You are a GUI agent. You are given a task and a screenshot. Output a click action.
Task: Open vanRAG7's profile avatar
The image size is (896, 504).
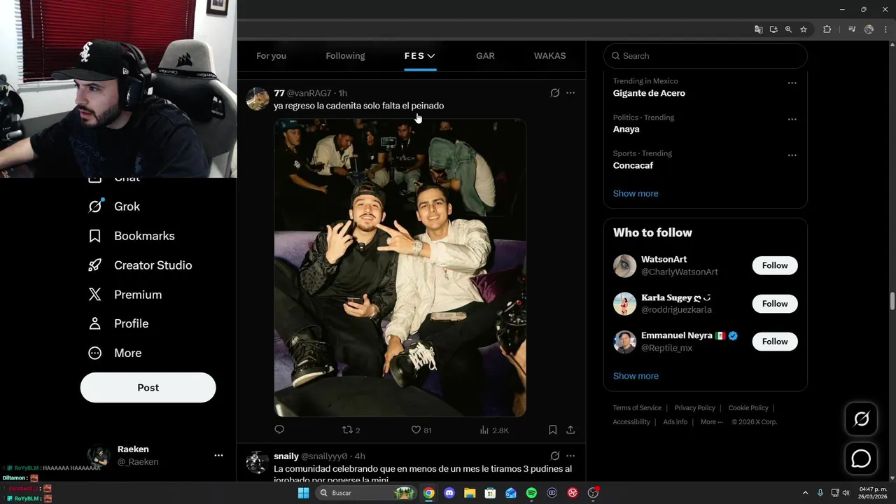point(258,99)
